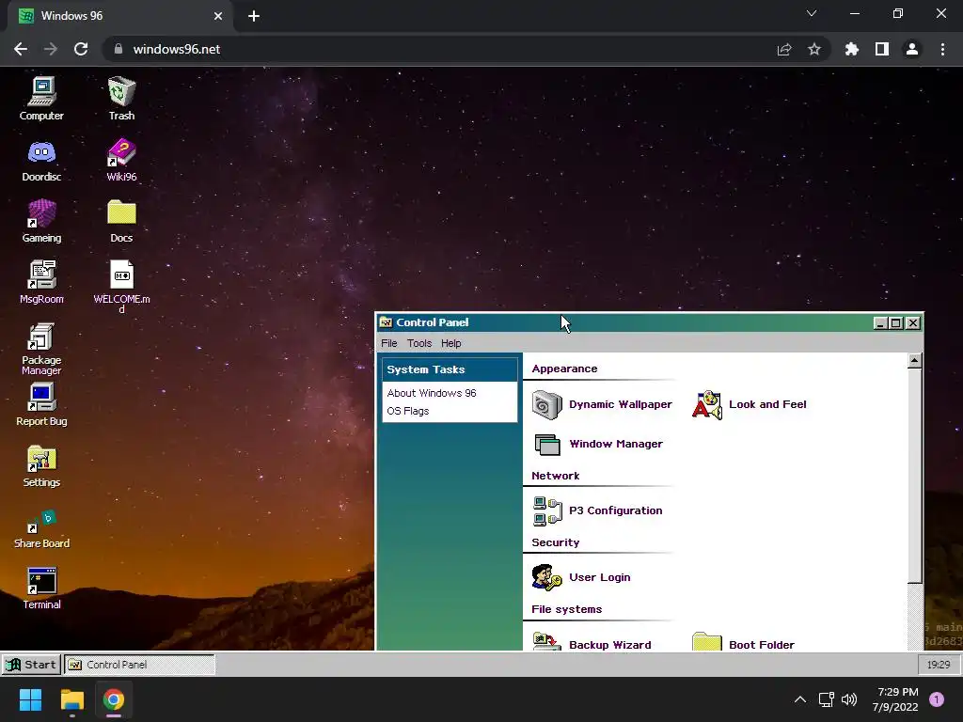
Task: Open the Control Panel Help menu
Action: coord(450,343)
